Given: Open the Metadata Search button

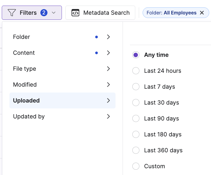Looking at the screenshot, I should click(100, 13).
